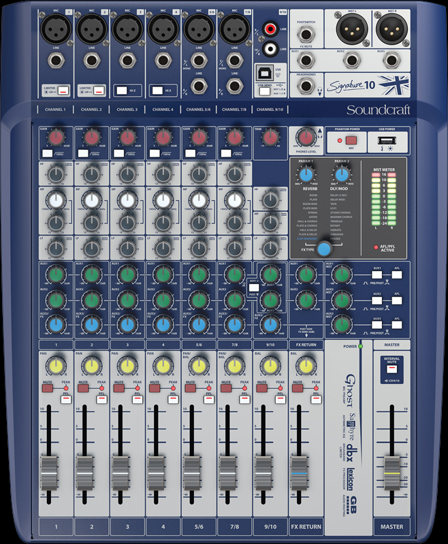Click the FX Return BAL knob
Screen dimensions: 448x544
point(306,366)
